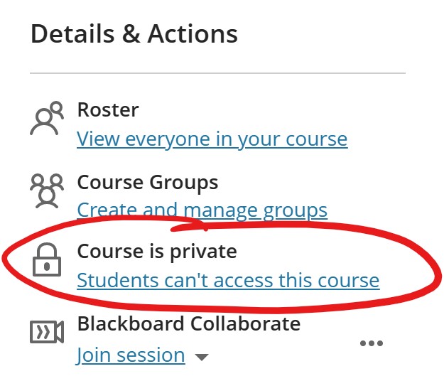Viewport: 444px width, 381px height.
Task: Select the Roster heading text
Action: [x=108, y=109]
